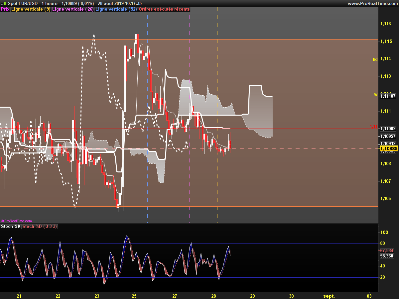Viewport: 399px width, 299px height.
Task: Click date 21 on the time axis
Action: point(19,296)
